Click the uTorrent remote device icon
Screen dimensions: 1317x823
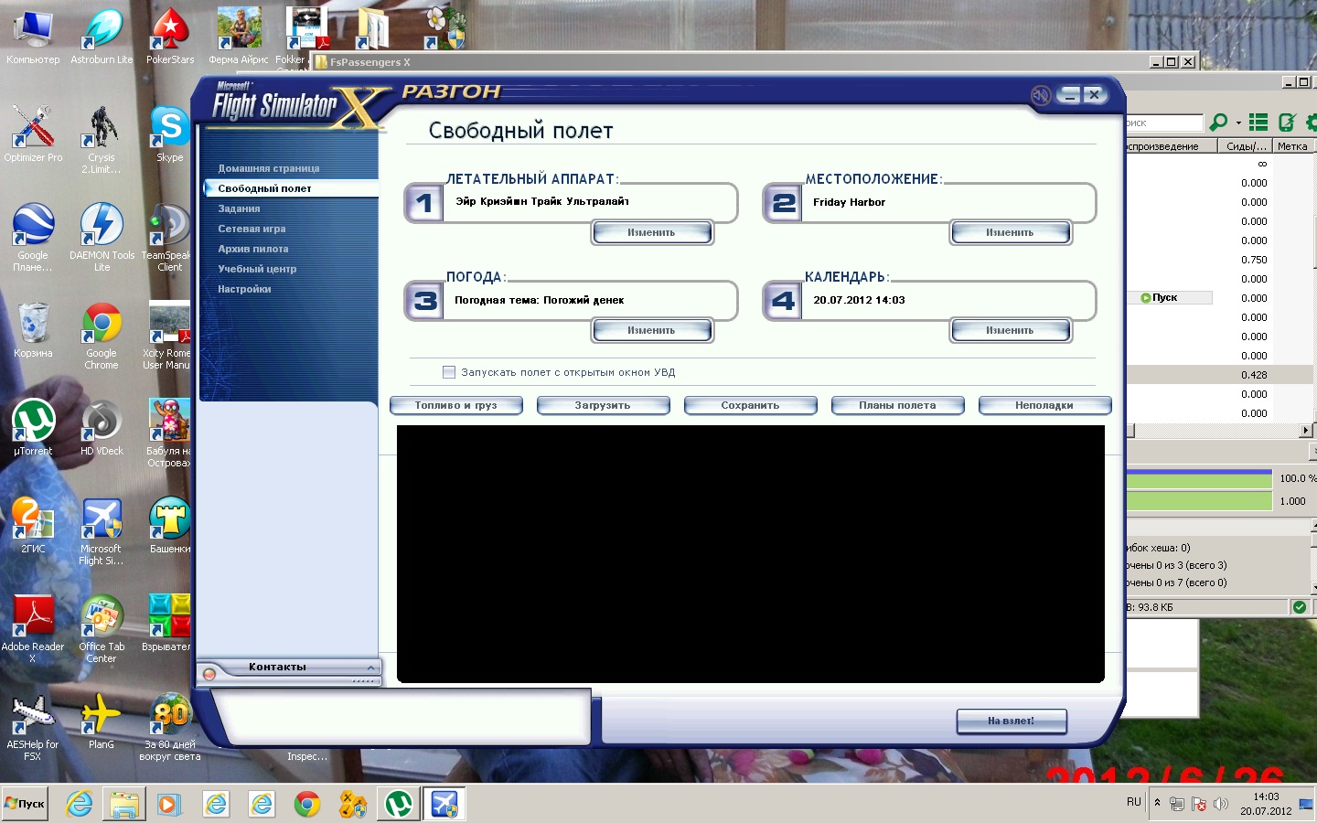[1287, 122]
